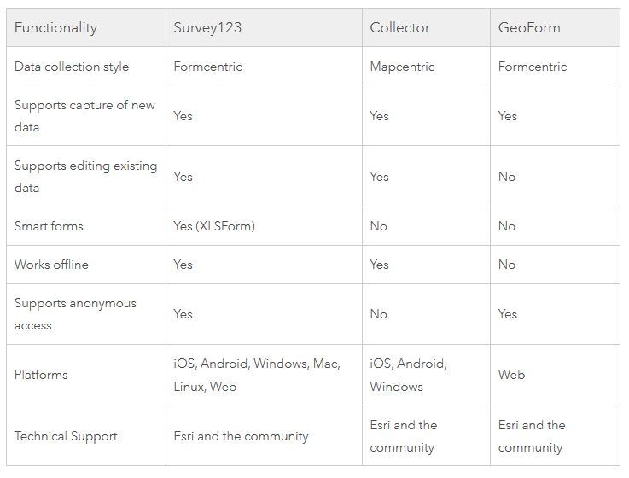Viewport: 629px width, 478px height.
Task: Select Survey123's Esri and the community cell
Action: tap(241, 436)
